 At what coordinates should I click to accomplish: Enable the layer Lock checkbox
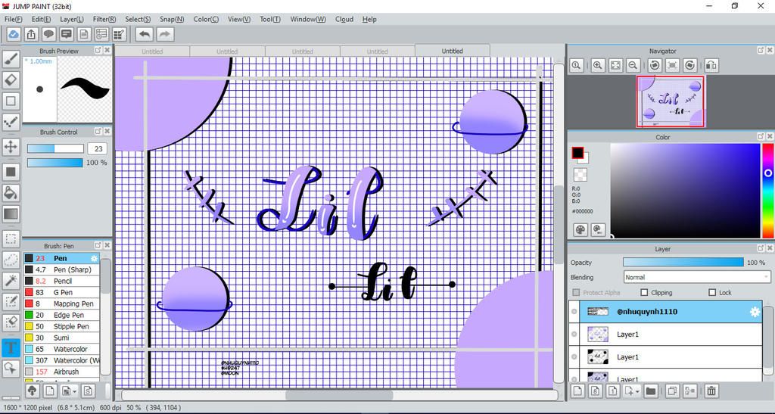click(x=712, y=292)
